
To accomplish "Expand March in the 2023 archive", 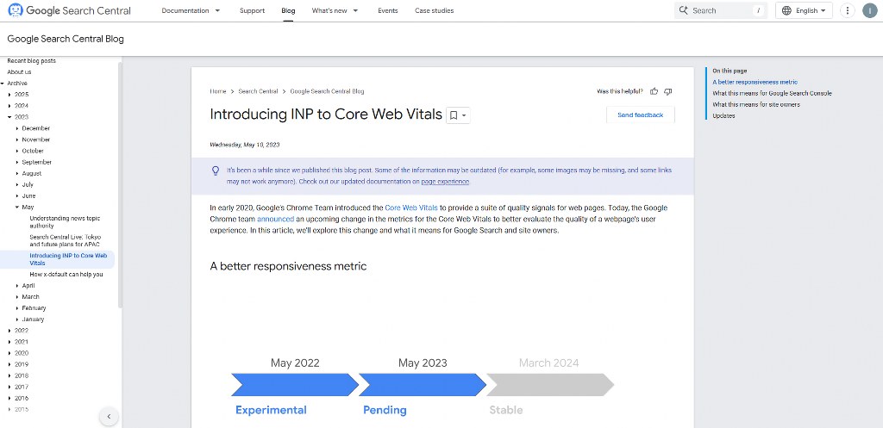I will [17, 297].
